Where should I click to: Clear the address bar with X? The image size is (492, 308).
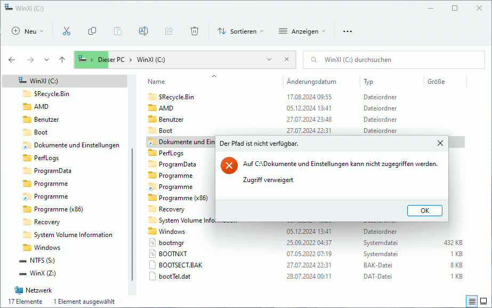point(286,59)
